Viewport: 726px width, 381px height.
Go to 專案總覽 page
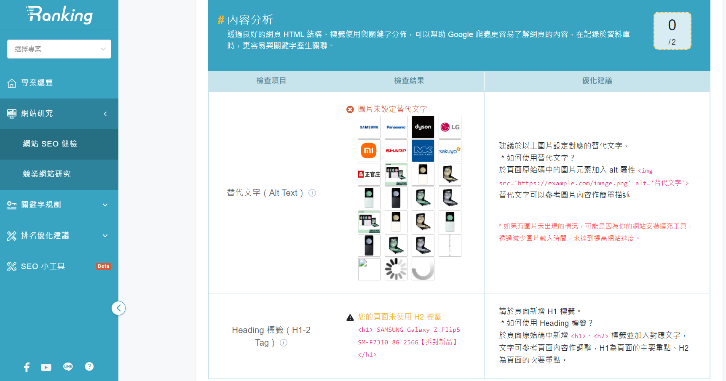click(37, 83)
